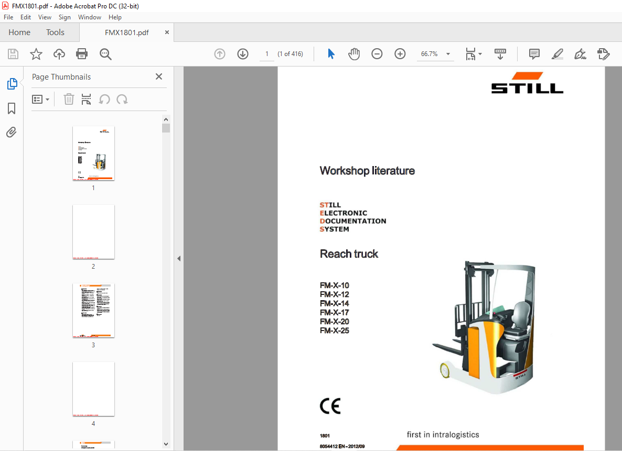The height and width of the screenshot is (451, 622).
Task: Select the arrow Selection tool
Action: point(331,54)
